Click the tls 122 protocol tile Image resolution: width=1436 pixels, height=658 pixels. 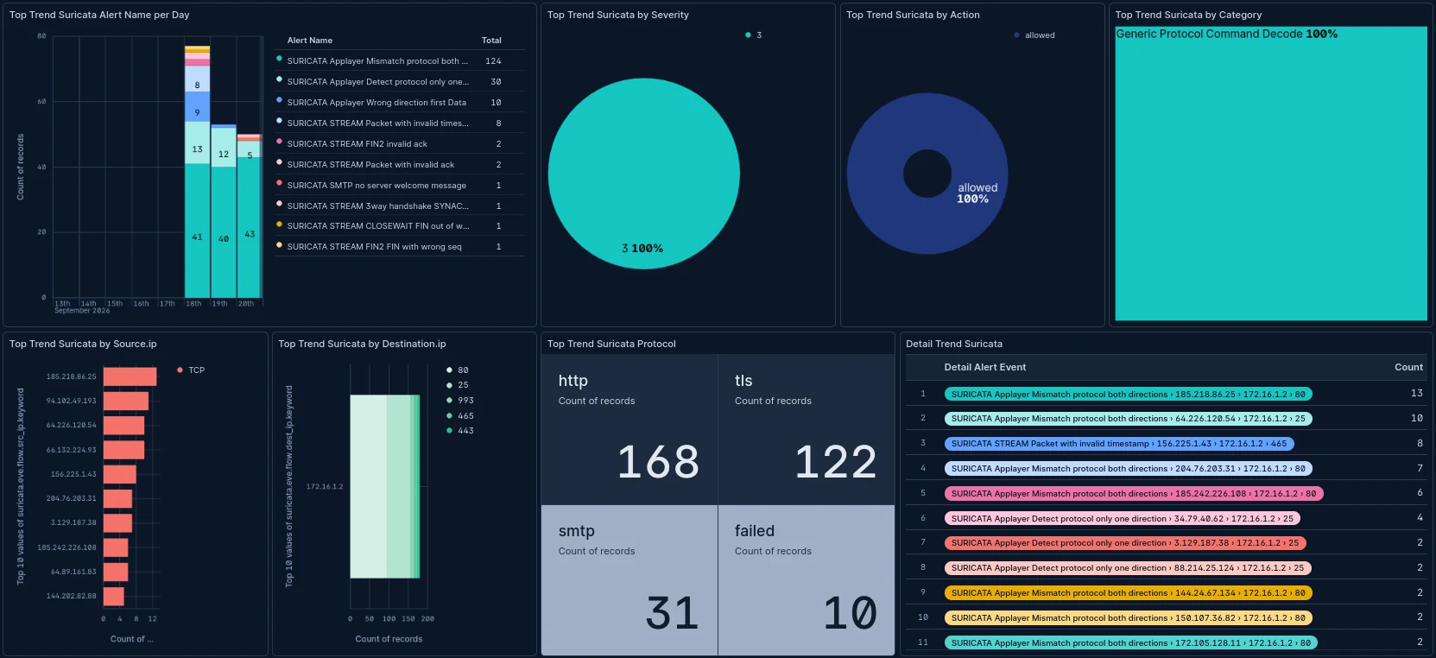pos(807,429)
